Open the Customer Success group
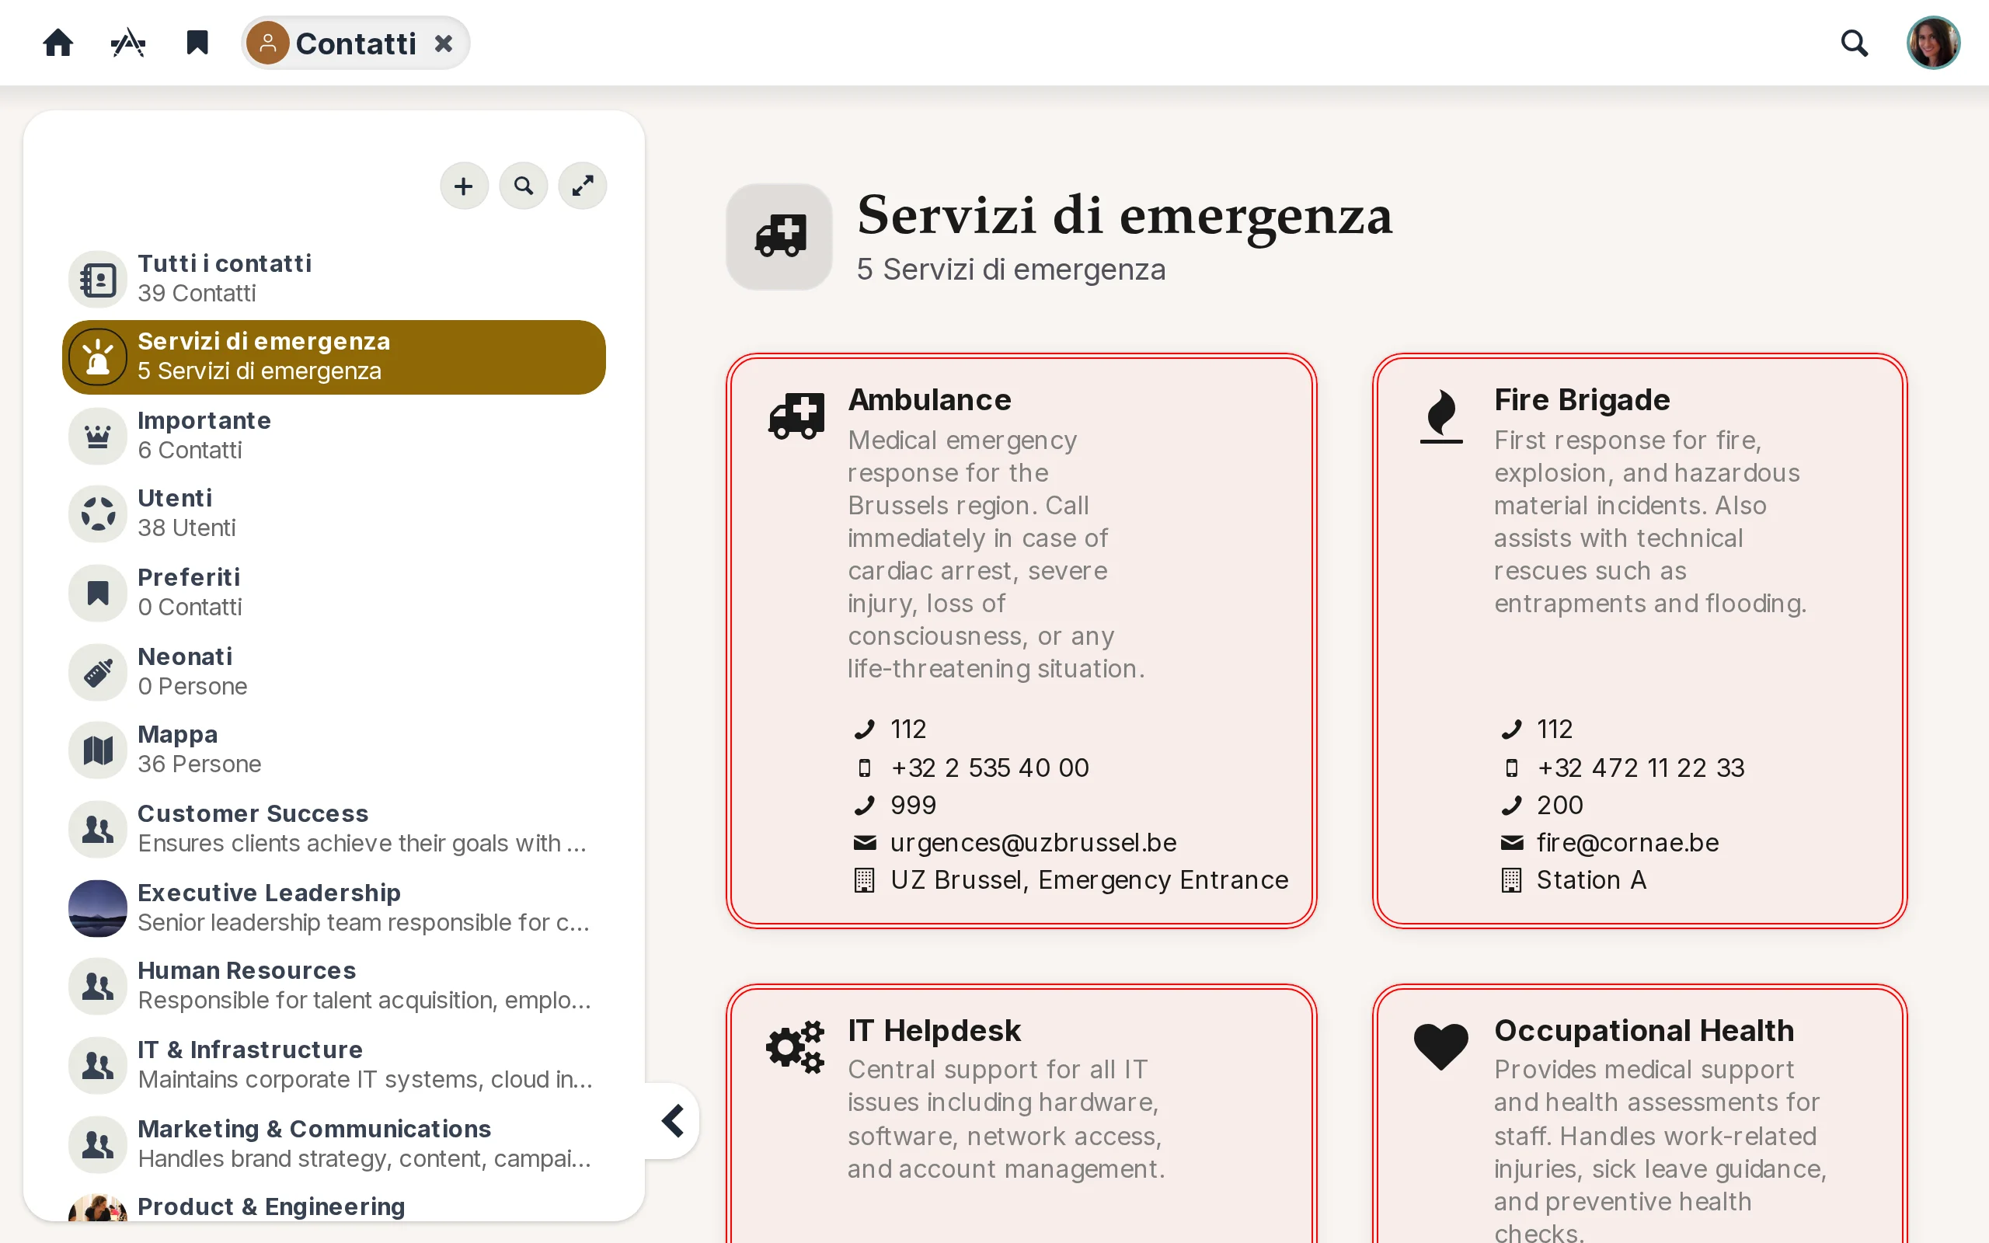Viewport: 1989px width, 1243px height. click(333, 829)
